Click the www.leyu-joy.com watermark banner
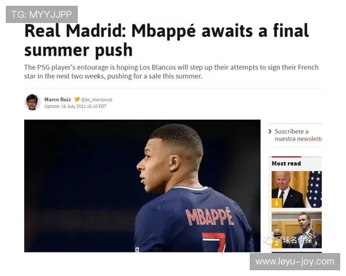 [295, 262]
